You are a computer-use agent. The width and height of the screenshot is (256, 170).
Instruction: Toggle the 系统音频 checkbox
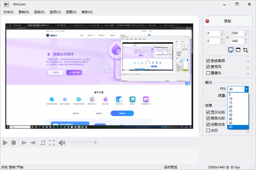(208, 61)
